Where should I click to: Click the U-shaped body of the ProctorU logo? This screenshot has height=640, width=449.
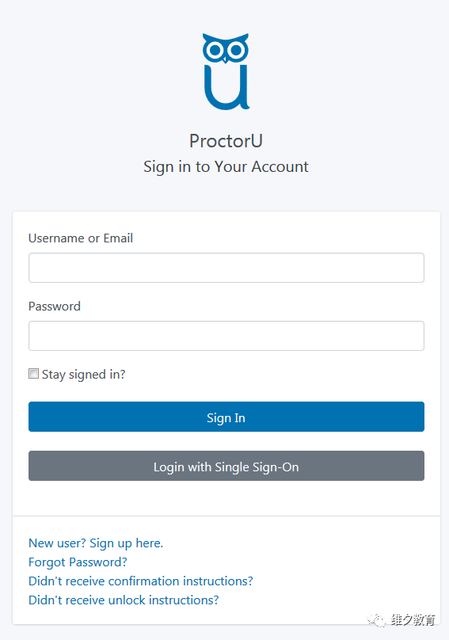[x=226, y=88]
